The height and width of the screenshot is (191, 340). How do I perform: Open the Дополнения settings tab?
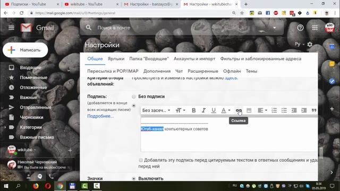[157, 71]
